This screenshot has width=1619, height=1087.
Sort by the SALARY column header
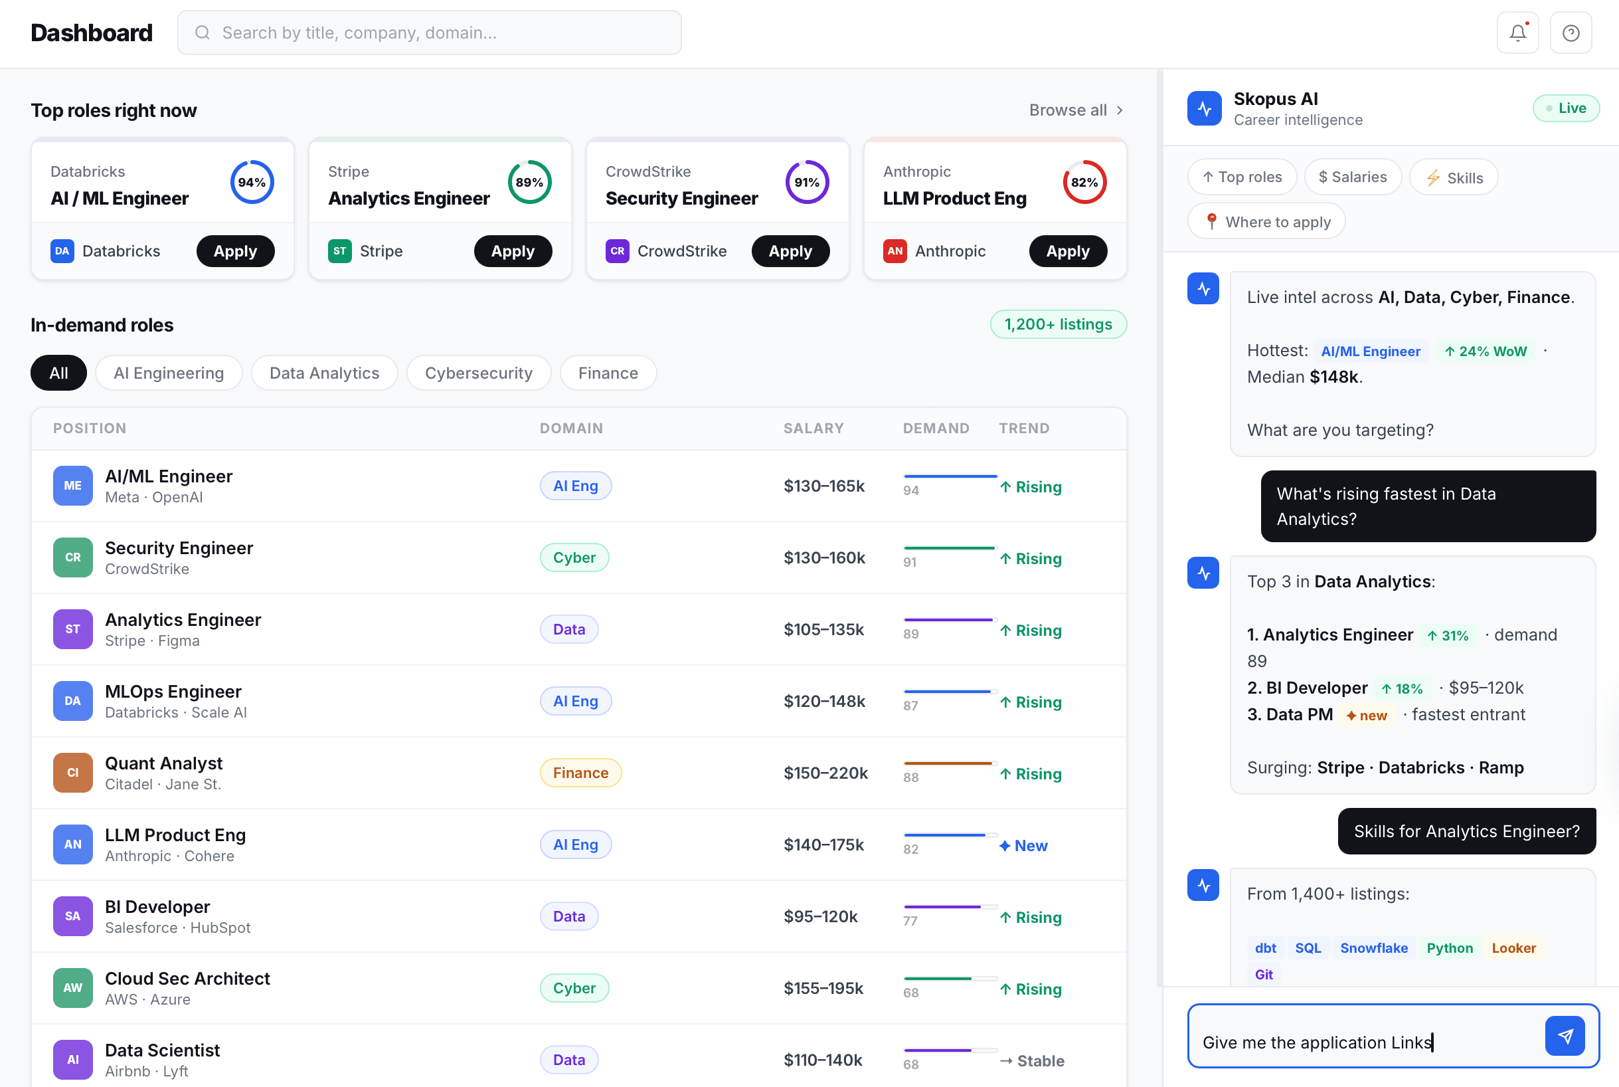[814, 429]
